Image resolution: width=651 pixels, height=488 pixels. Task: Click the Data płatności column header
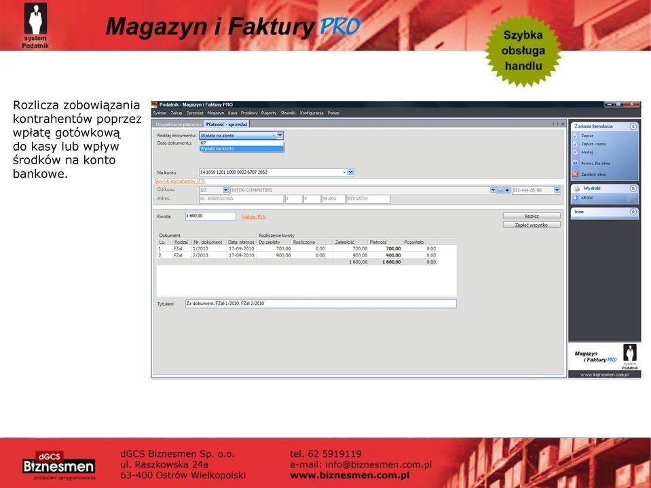[241, 242]
